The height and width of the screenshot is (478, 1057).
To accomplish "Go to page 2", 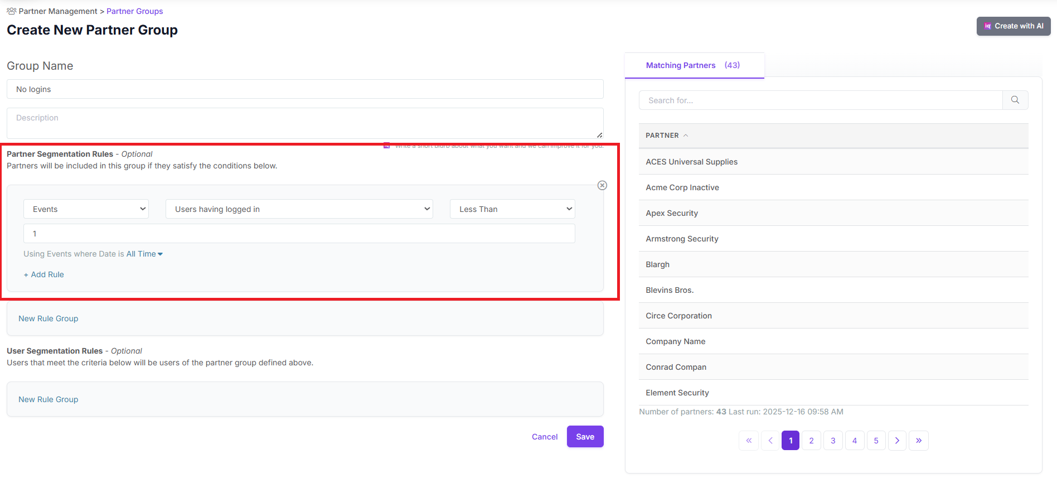I will tap(812, 441).
